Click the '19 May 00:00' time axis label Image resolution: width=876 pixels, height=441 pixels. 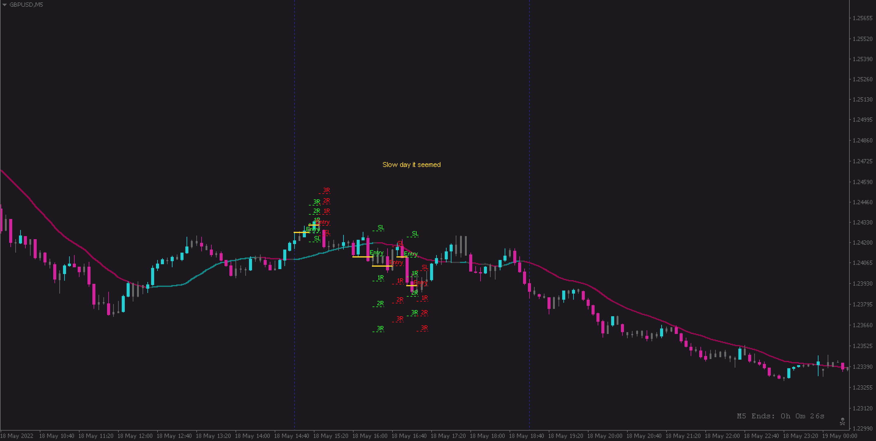coord(839,436)
